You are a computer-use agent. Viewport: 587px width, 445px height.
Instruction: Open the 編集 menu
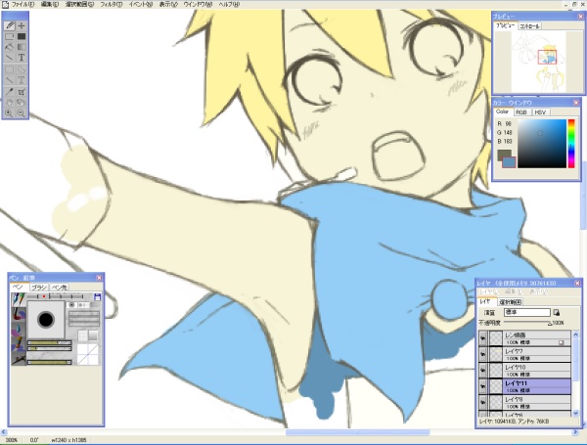[x=50, y=5]
